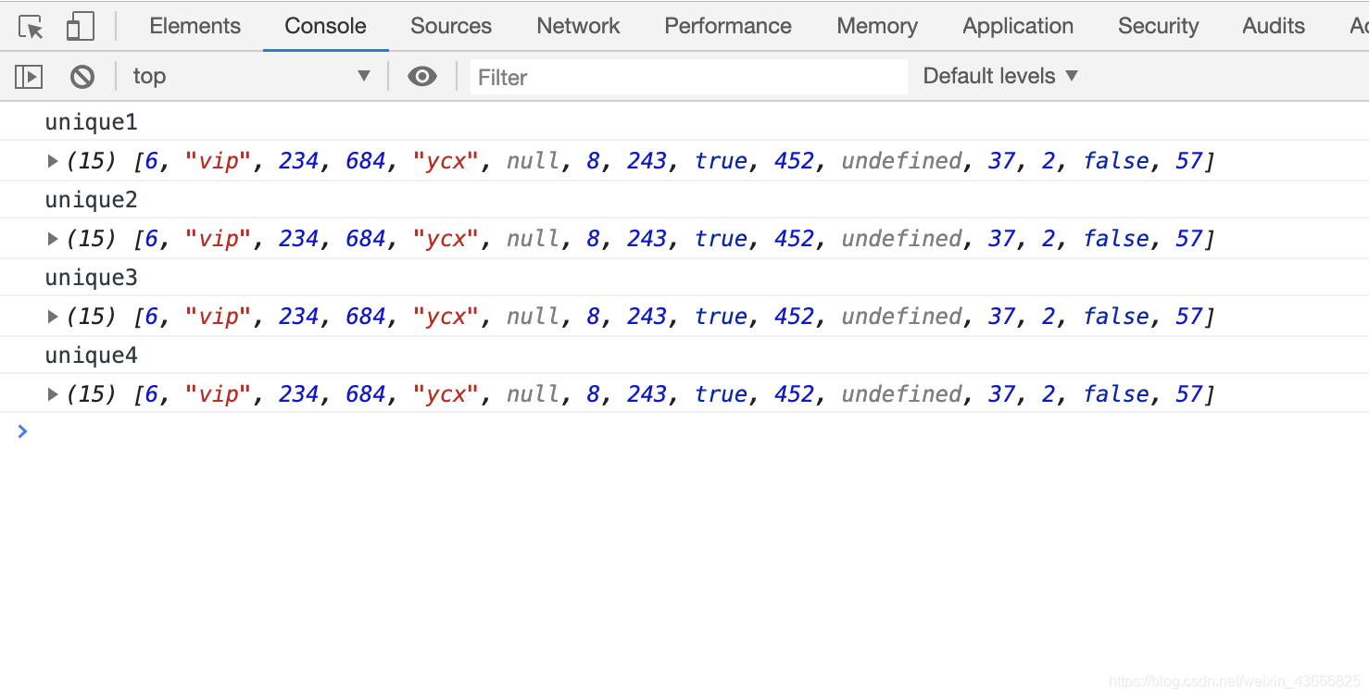This screenshot has height=698, width=1369.
Task: Click the unique2 log message
Action: [x=91, y=200]
